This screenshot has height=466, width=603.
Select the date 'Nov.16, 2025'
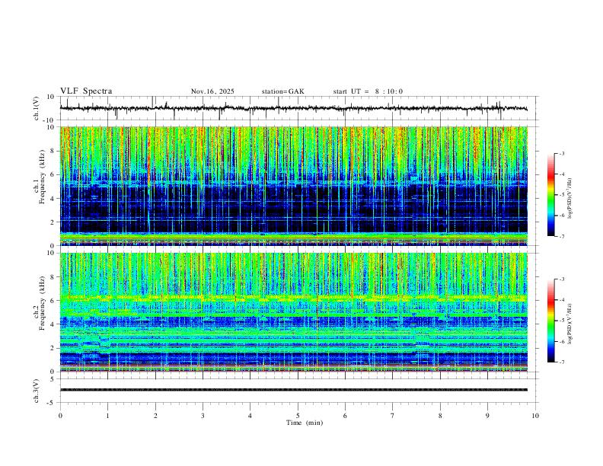click(x=212, y=91)
